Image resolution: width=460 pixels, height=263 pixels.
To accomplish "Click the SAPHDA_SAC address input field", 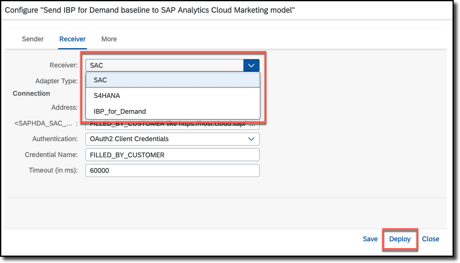I will (172, 124).
